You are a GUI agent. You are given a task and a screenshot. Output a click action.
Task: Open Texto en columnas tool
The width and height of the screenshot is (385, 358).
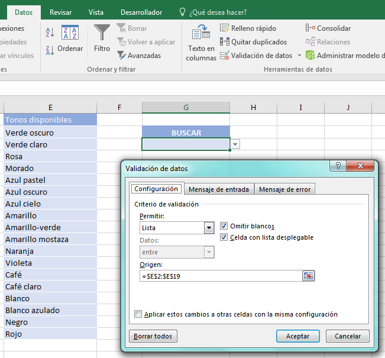[201, 43]
